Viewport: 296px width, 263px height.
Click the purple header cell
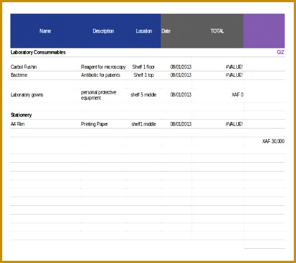(264, 30)
